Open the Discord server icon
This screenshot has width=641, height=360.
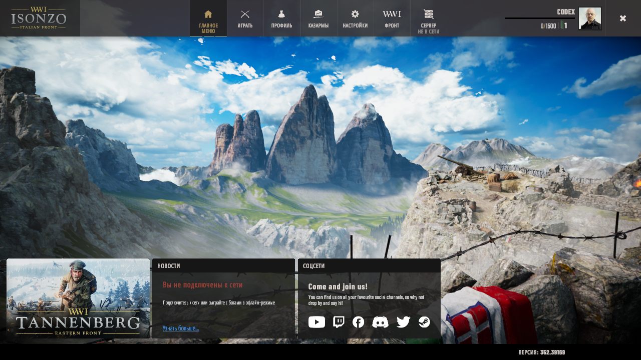pos(380,322)
